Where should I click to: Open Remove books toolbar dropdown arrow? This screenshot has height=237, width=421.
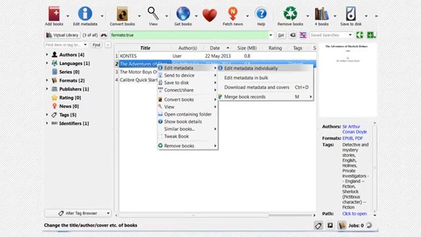pyautogui.click(x=307, y=16)
